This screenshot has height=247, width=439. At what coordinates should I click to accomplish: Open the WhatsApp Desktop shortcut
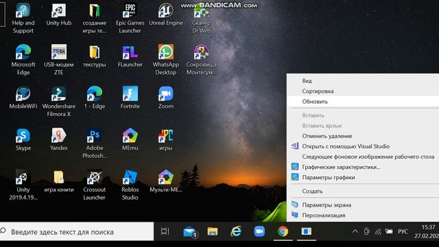coord(166,60)
